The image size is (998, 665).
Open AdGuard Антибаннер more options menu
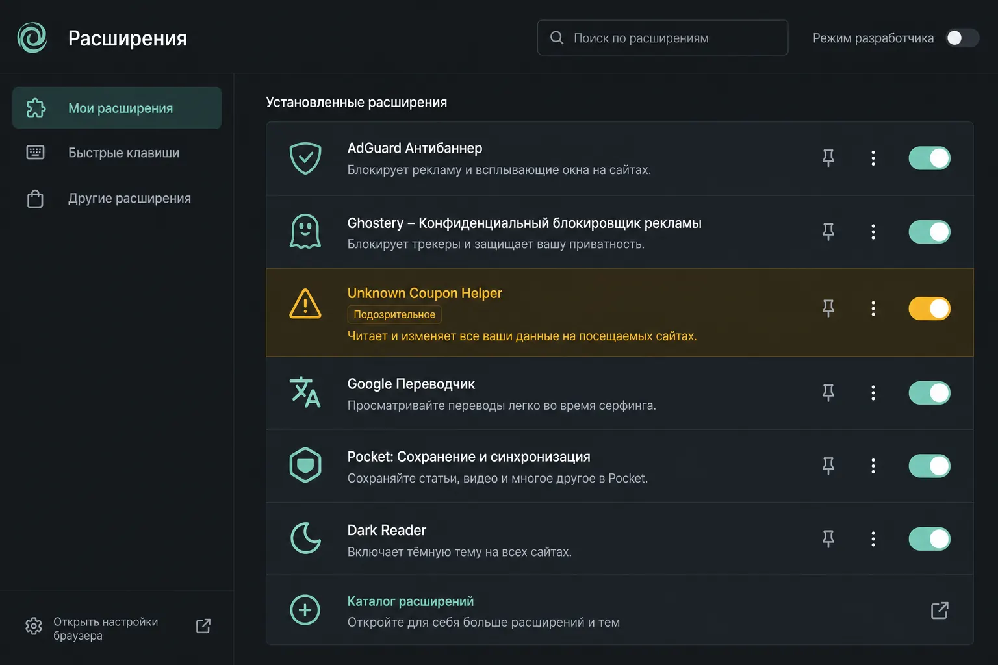click(x=873, y=158)
